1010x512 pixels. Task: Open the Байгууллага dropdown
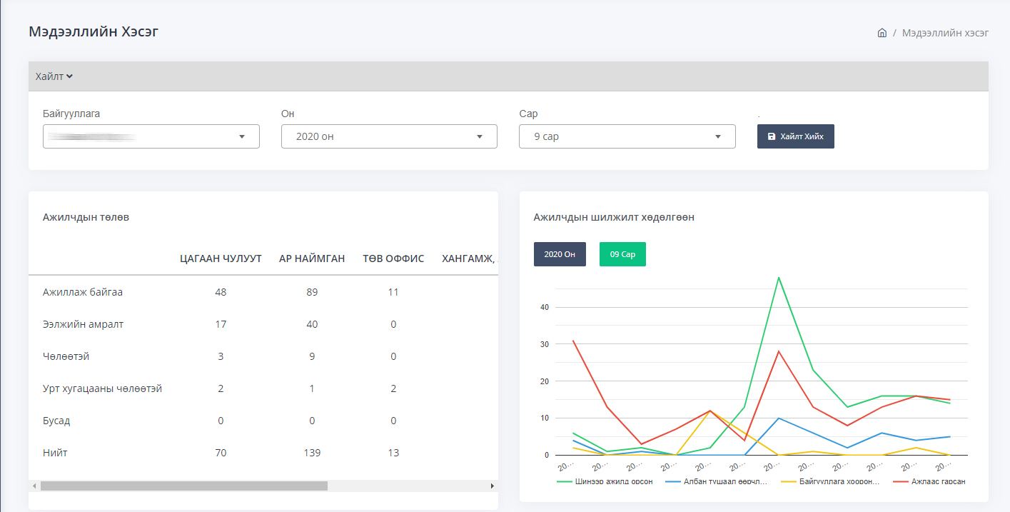[151, 136]
